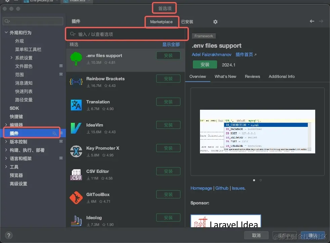This screenshot has width=330, height=243.
Task: Open the Issues link
Action: click(x=238, y=188)
